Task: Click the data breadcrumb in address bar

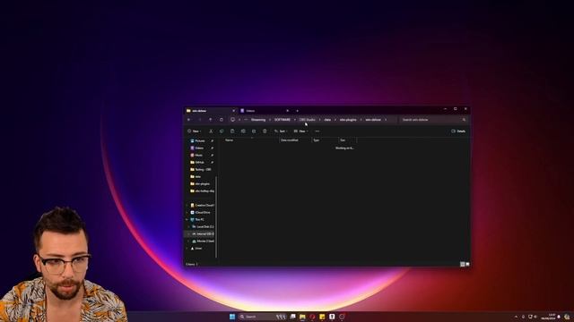Action: coord(327,120)
